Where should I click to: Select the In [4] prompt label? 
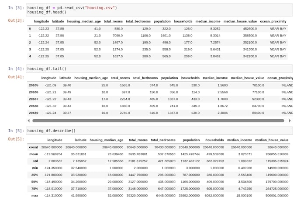[x=16, y=69]
